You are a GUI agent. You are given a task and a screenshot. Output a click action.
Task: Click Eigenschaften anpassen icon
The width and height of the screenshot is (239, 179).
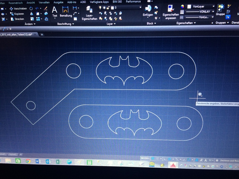coord(171,11)
